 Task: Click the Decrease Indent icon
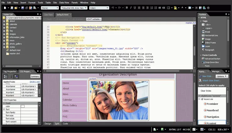(x=160, y=8)
